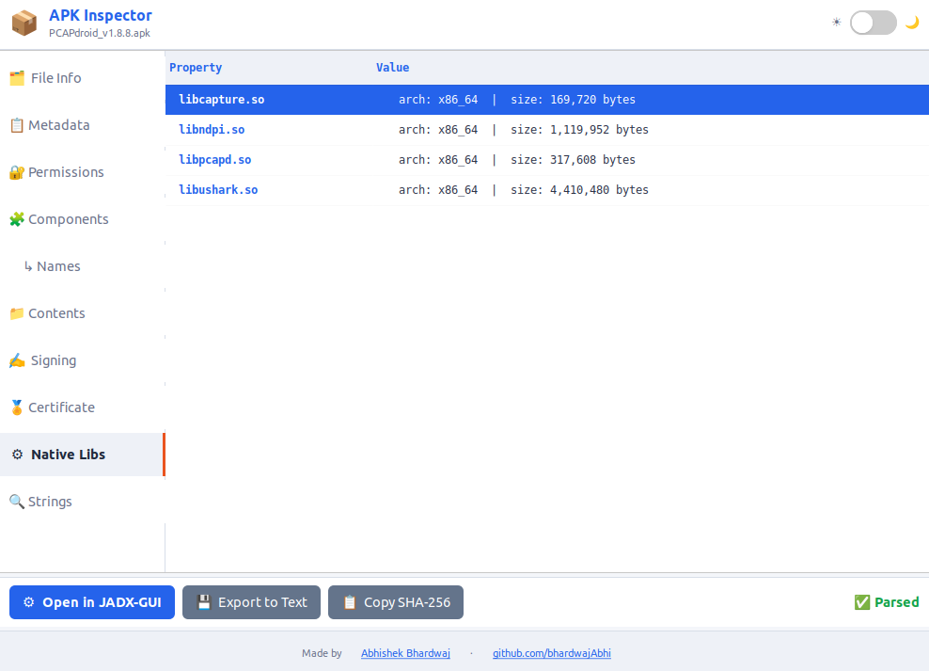Click the size 169,720 bytes value
This screenshot has height=671, width=929.
click(x=573, y=100)
